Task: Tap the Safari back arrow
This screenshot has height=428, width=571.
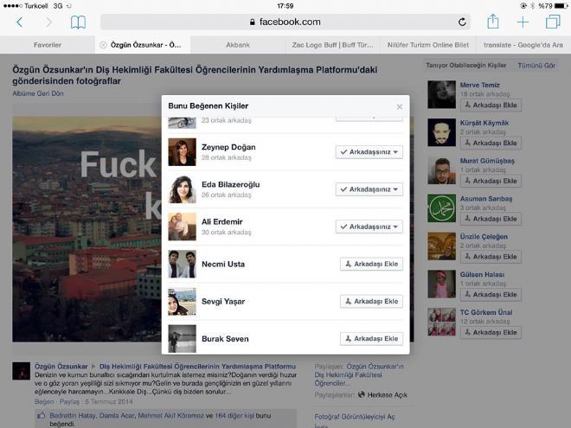Action: (x=20, y=22)
